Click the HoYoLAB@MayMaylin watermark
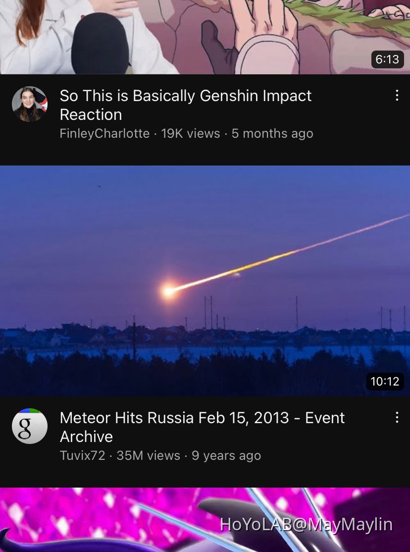This screenshot has height=552, width=410. [305, 524]
